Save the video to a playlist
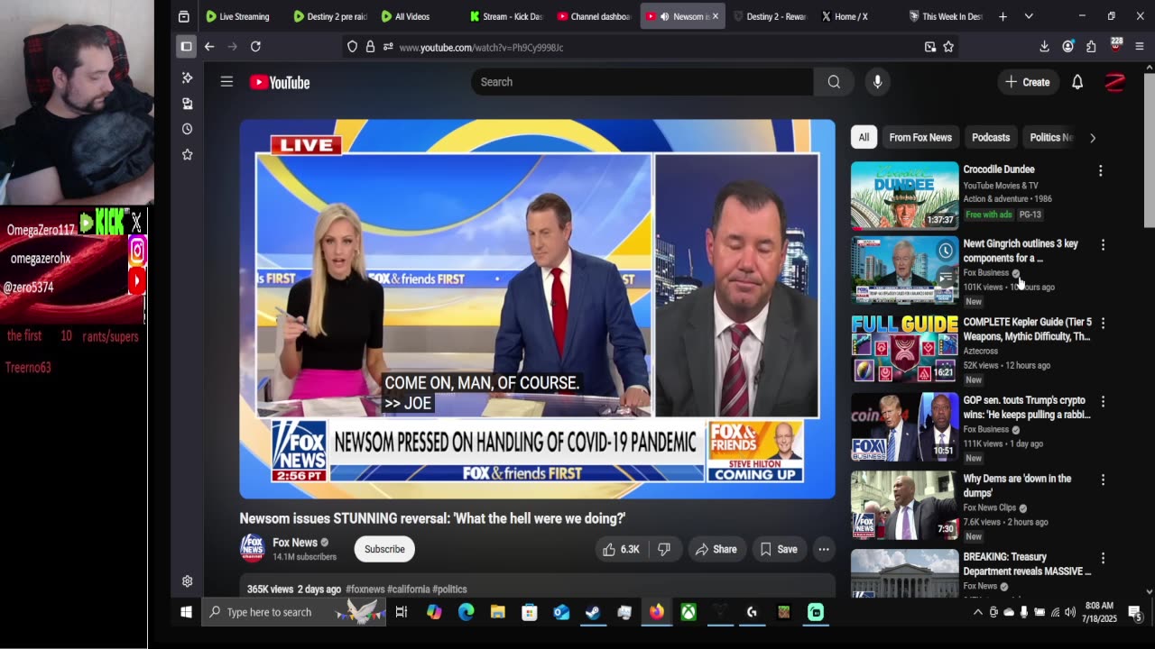Image resolution: width=1155 pixels, height=649 pixels. [779, 549]
